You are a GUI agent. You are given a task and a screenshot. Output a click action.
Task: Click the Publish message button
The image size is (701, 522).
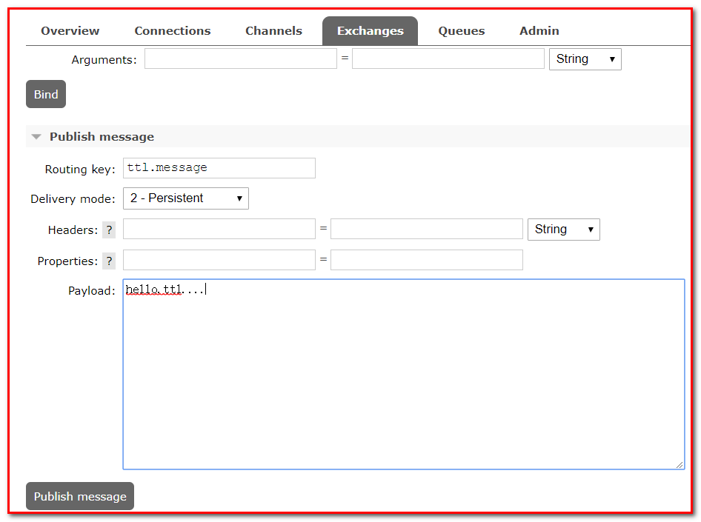[80, 497]
